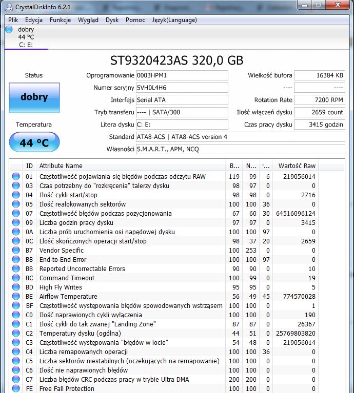Open the Pomoc menu
The width and height of the screenshot is (354, 393).
pos(135,20)
